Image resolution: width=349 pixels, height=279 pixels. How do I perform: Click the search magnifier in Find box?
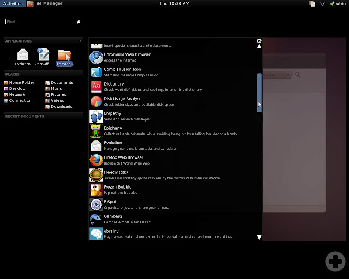(79, 22)
